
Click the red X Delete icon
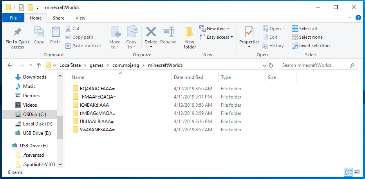(151, 32)
